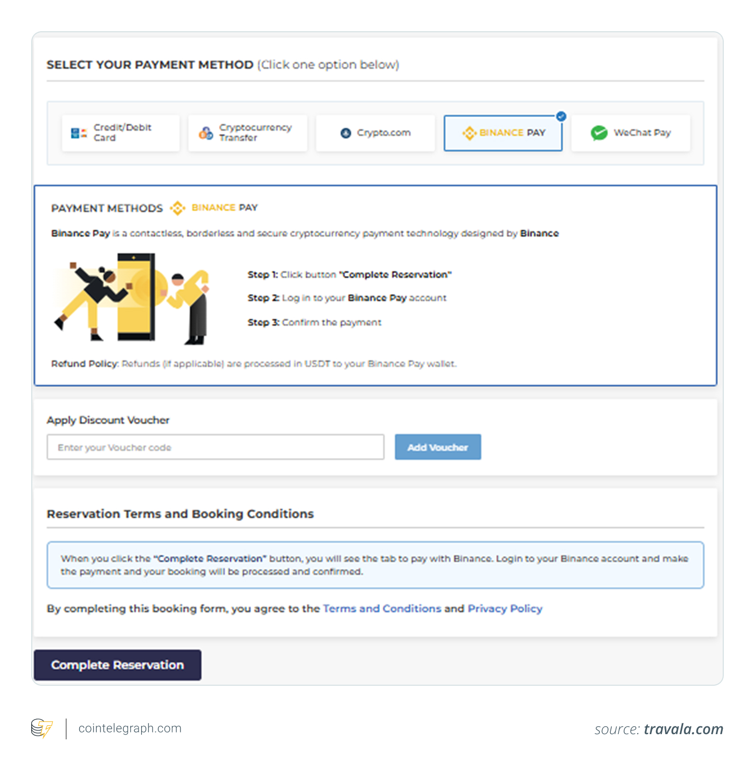
Task: Click the Cointelegraph logo icon
Action: coord(42,728)
